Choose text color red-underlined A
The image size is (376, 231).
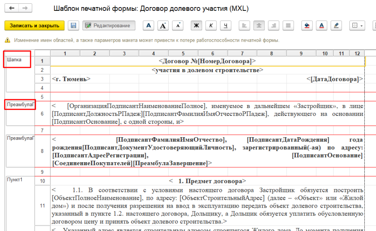click(x=321, y=26)
